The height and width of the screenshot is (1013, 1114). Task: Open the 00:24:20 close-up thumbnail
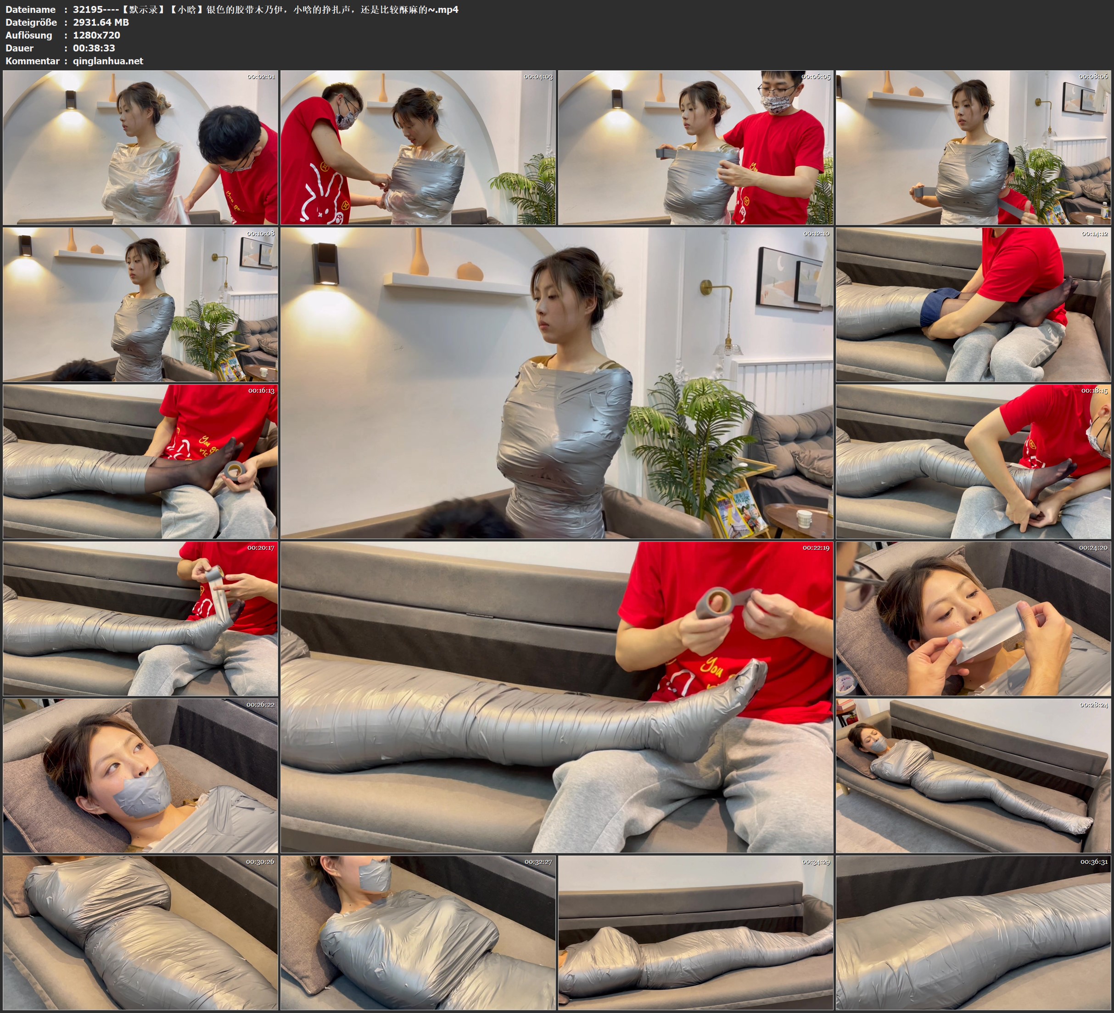pos(973,619)
